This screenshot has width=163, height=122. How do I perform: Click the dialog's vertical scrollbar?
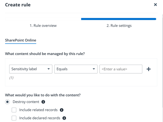tap(162, 61)
